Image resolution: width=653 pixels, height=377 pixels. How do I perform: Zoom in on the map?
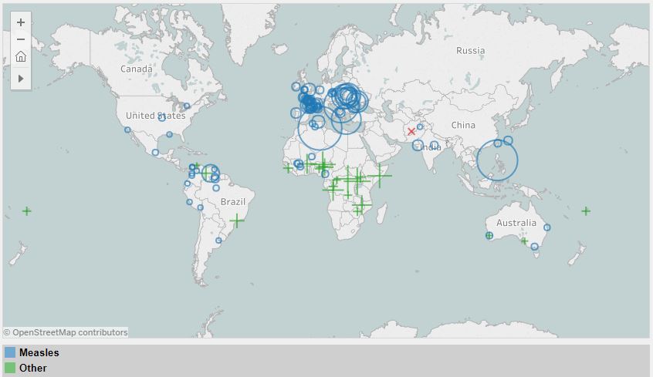point(21,22)
